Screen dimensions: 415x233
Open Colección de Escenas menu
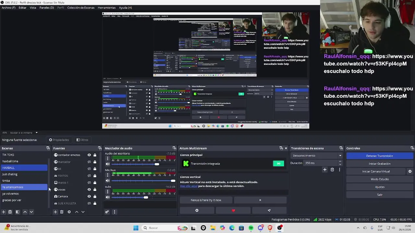coord(81,7)
